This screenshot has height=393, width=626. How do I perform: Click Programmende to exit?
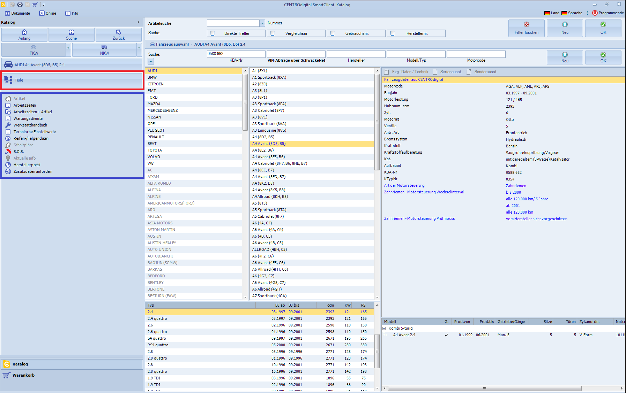tap(608, 13)
